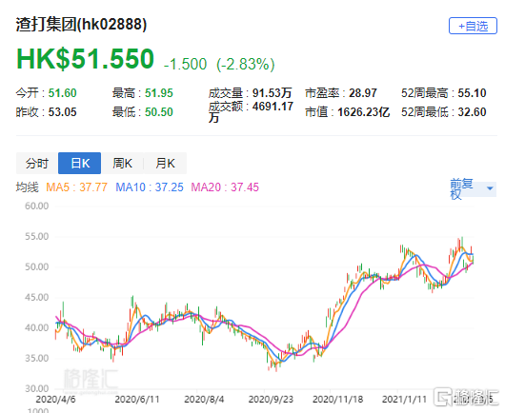Click the price change -1.500
505x413 pixels.
click(x=185, y=64)
